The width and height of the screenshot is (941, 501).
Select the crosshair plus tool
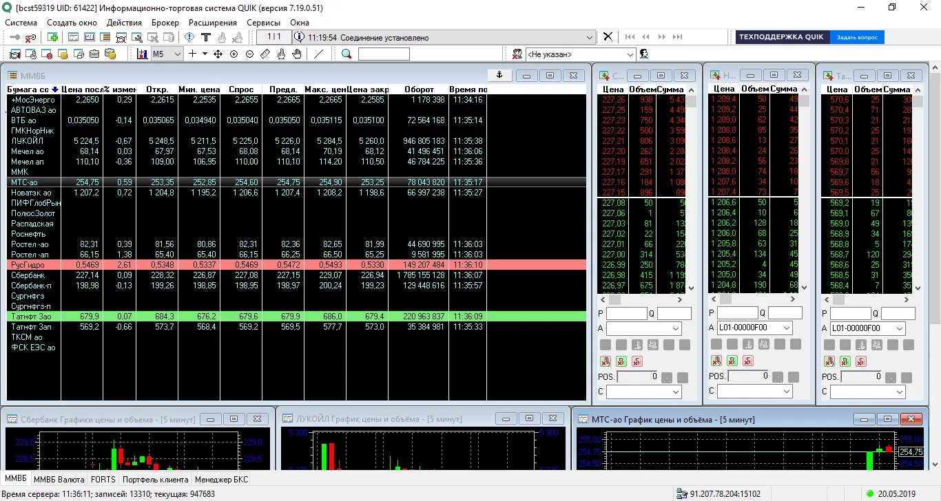pos(192,54)
